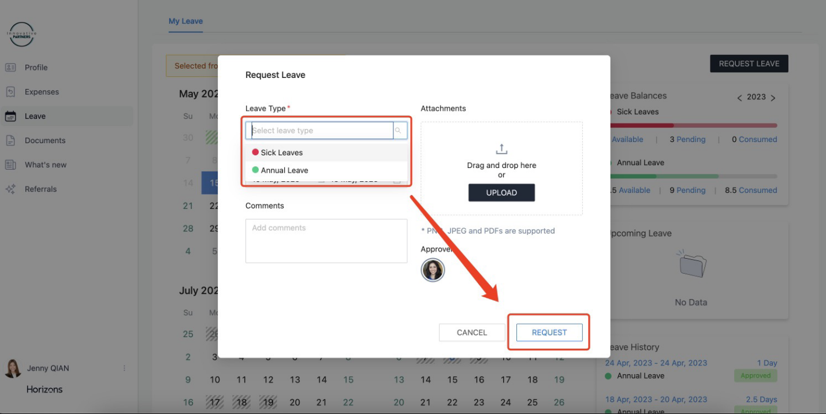Open the three-dot menu beside Jenny QIAN
The height and width of the screenshot is (414, 826).
(x=124, y=368)
